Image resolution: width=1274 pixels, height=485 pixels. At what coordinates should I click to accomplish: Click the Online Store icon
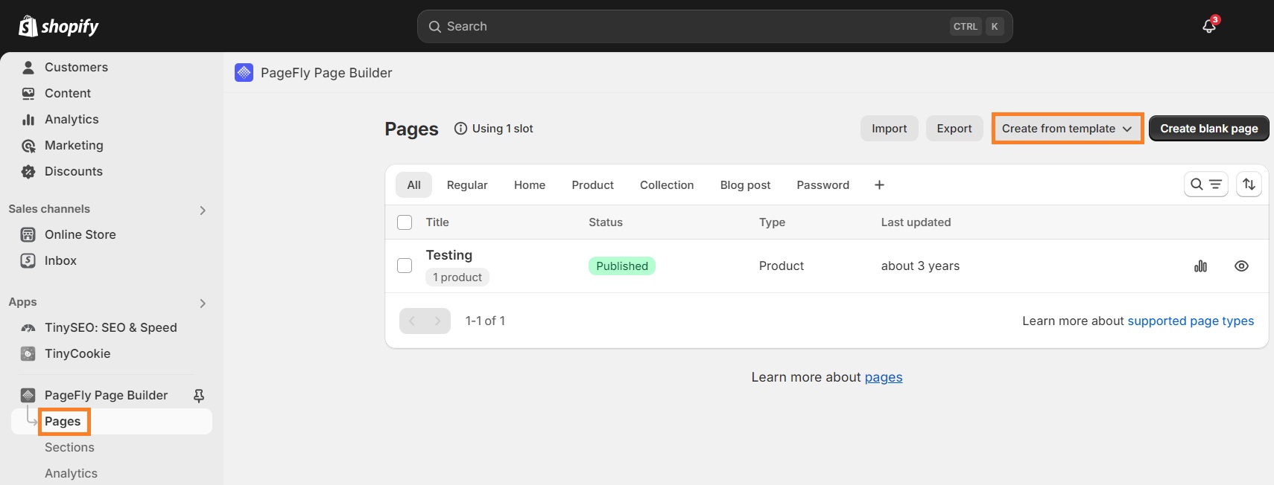(28, 234)
